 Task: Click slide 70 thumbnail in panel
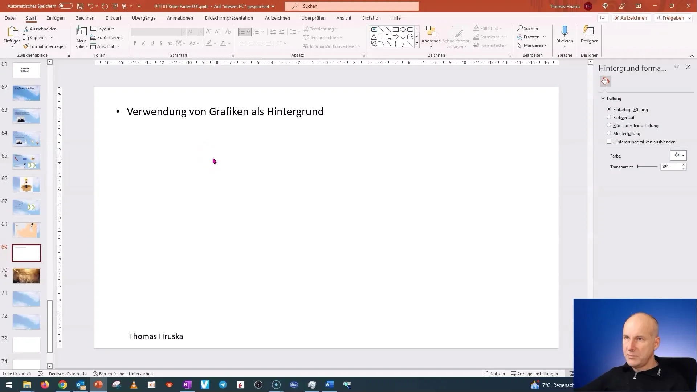point(27,276)
